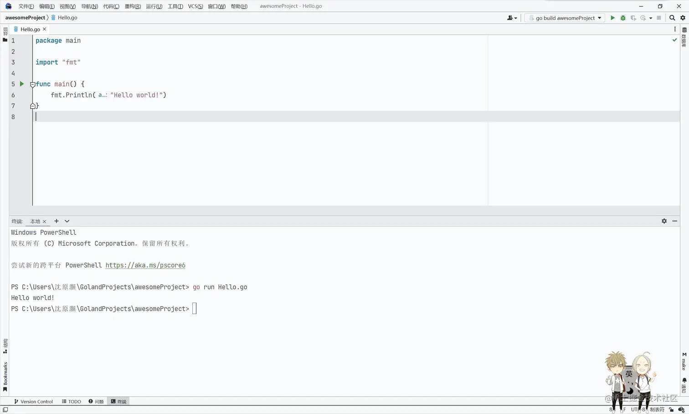Open the 视图(V) menu
Viewport: 689px width, 414px height.
67,6
